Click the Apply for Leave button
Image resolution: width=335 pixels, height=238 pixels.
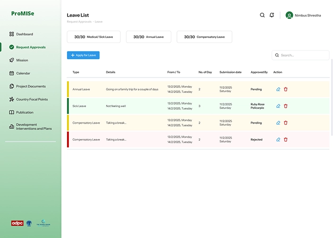(x=83, y=55)
